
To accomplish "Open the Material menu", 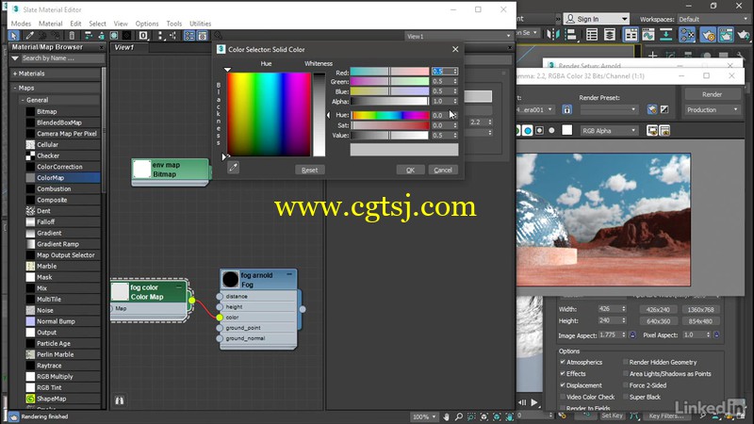I will pos(51,23).
